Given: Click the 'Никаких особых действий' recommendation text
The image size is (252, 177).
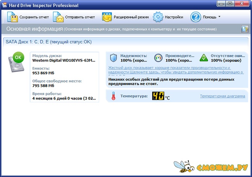Looking at the screenshot, I should pyautogui.click(x=171, y=82).
